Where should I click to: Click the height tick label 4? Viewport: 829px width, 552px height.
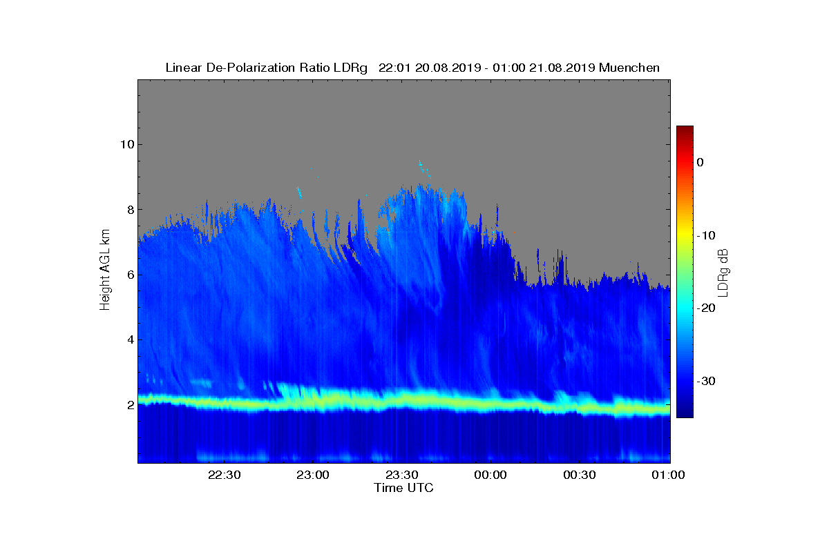[x=130, y=339]
